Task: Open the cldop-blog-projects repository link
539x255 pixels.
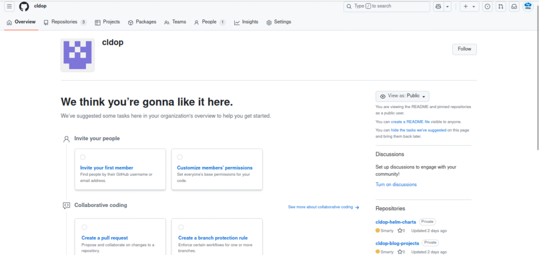Action: pyautogui.click(x=397, y=243)
